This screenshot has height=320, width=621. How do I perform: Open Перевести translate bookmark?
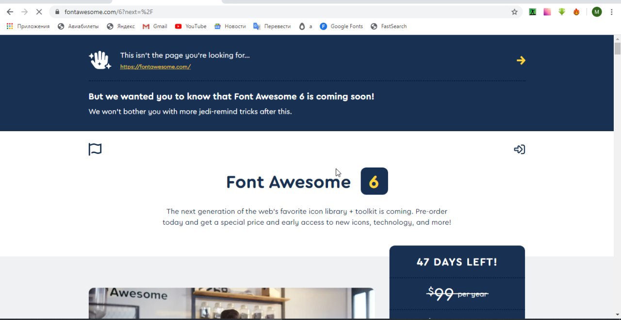(272, 26)
